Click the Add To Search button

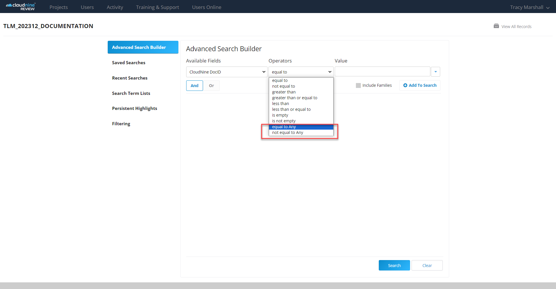[x=420, y=85]
